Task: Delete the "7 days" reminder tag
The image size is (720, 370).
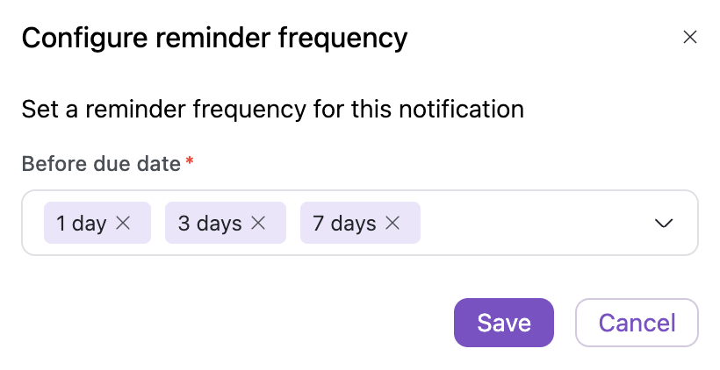Action: 392,224
